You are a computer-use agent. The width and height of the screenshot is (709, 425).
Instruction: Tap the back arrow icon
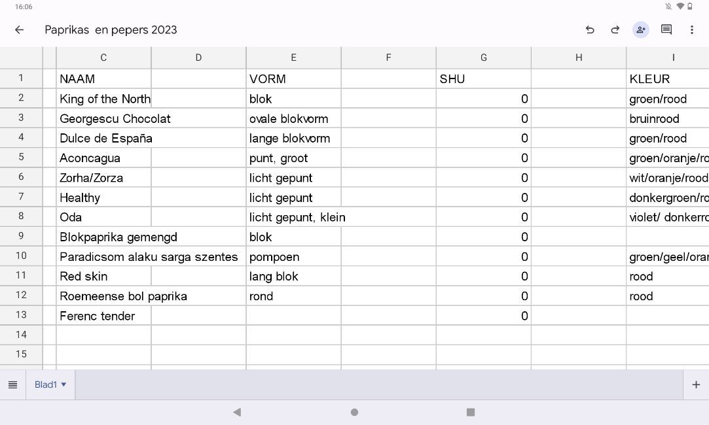[19, 29]
